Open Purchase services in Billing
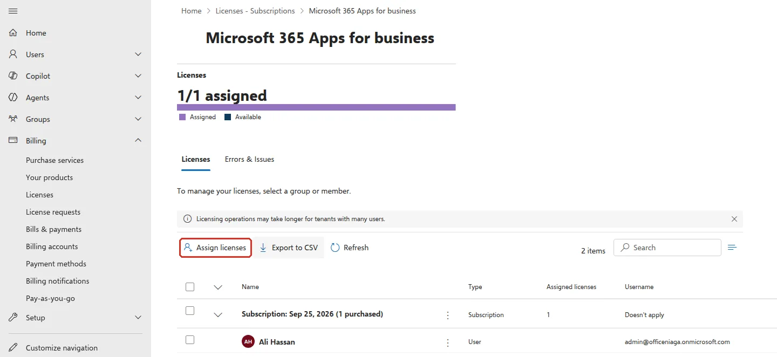 [x=54, y=160]
